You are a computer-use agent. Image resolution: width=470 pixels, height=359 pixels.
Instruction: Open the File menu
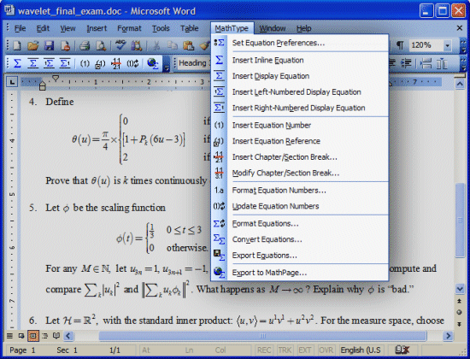[21, 28]
